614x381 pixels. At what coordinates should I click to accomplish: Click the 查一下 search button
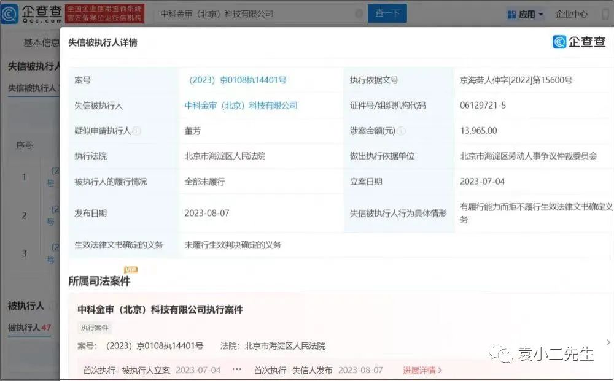(x=387, y=13)
